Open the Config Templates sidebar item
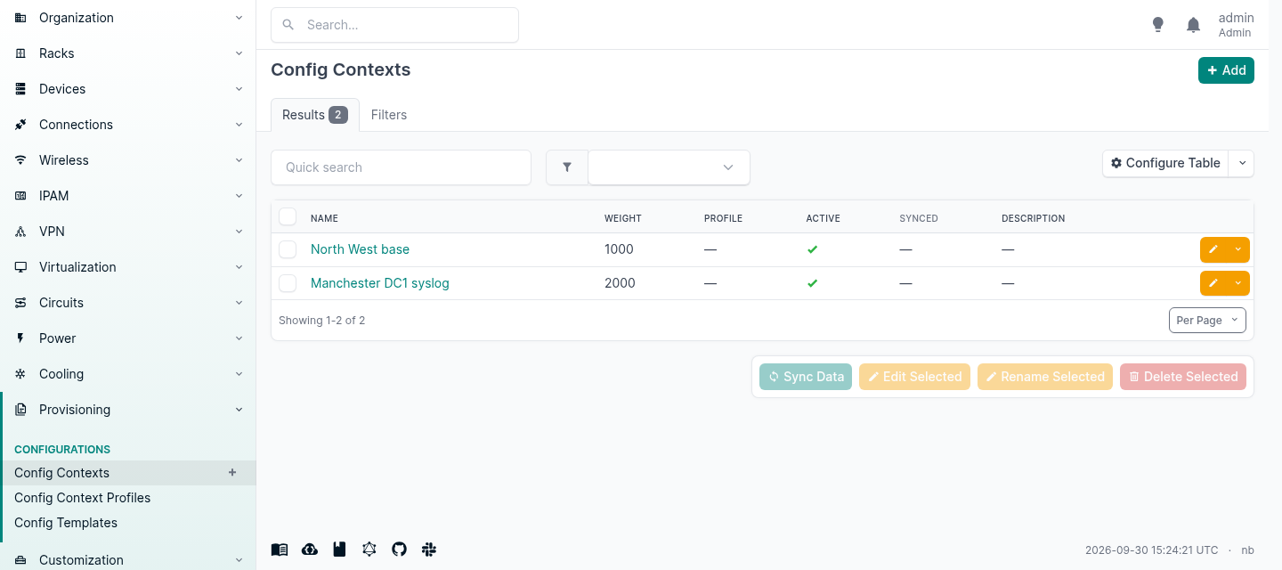Image resolution: width=1282 pixels, height=570 pixels. click(x=66, y=523)
